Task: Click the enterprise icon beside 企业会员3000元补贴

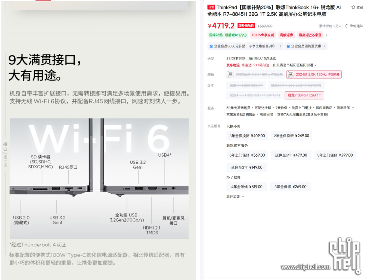Action: click(x=211, y=46)
